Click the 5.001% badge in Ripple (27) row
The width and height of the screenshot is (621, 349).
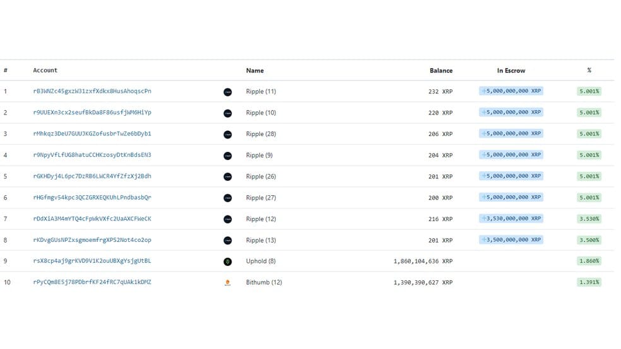tap(589, 198)
